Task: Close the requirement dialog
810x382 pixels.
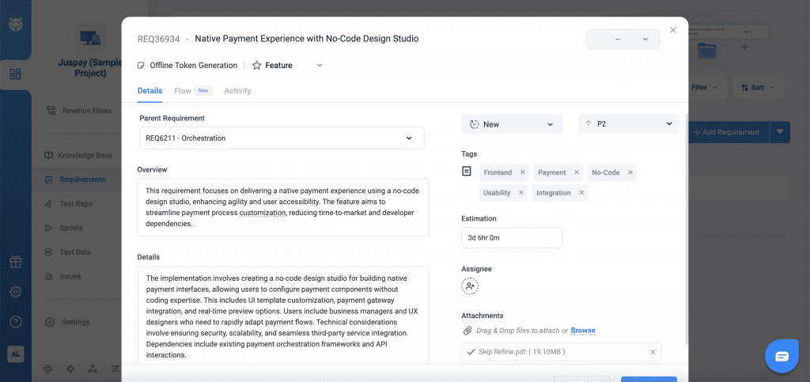Action: [x=673, y=30]
